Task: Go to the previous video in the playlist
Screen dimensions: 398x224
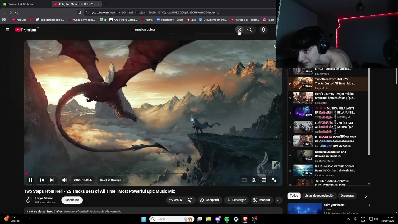Action: point(42,180)
